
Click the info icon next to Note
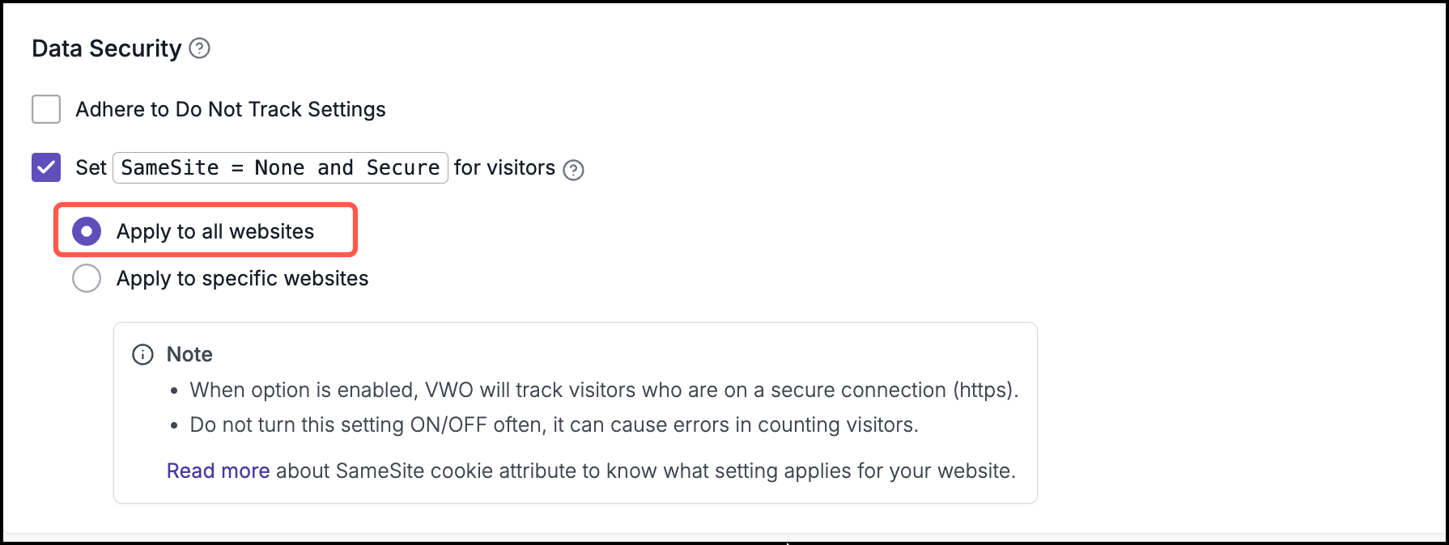[142, 354]
